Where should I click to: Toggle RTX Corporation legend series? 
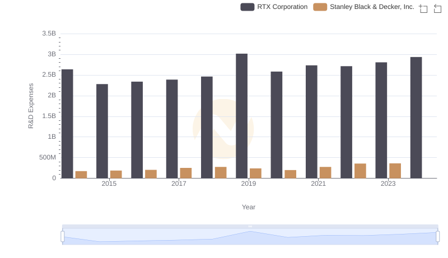(x=274, y=7)
